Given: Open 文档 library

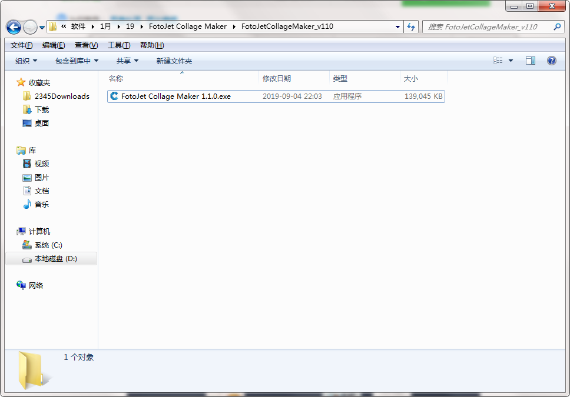Looking at the screenshot, I should coord(41,191).
